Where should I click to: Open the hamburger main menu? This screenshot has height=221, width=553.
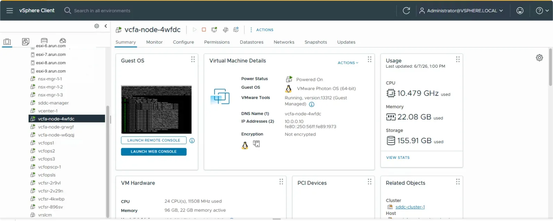click(x=10, y=11)
